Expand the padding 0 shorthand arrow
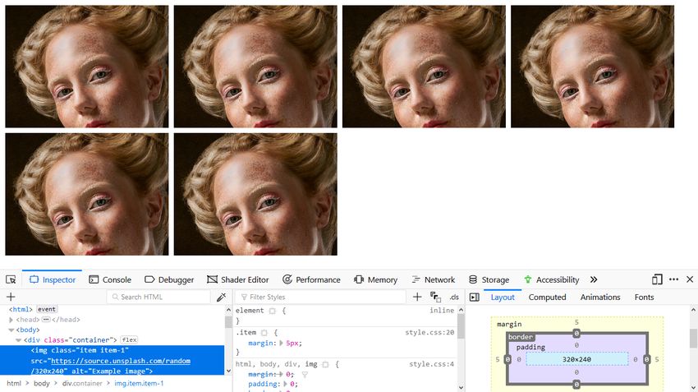The width and height of the screenshot is (698, 392). tap(286, 384)
